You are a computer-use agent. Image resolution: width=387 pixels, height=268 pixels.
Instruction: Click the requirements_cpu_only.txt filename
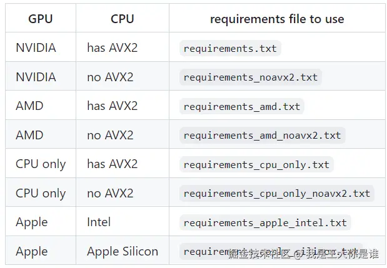click(x=256, y=164)
